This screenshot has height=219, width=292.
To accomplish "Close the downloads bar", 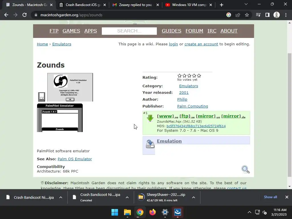I will 287,197.
